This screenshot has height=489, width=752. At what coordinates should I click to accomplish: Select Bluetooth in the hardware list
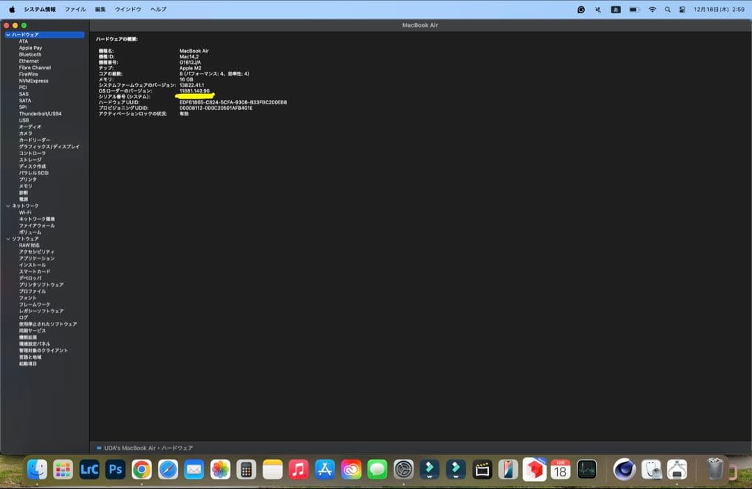30,54
